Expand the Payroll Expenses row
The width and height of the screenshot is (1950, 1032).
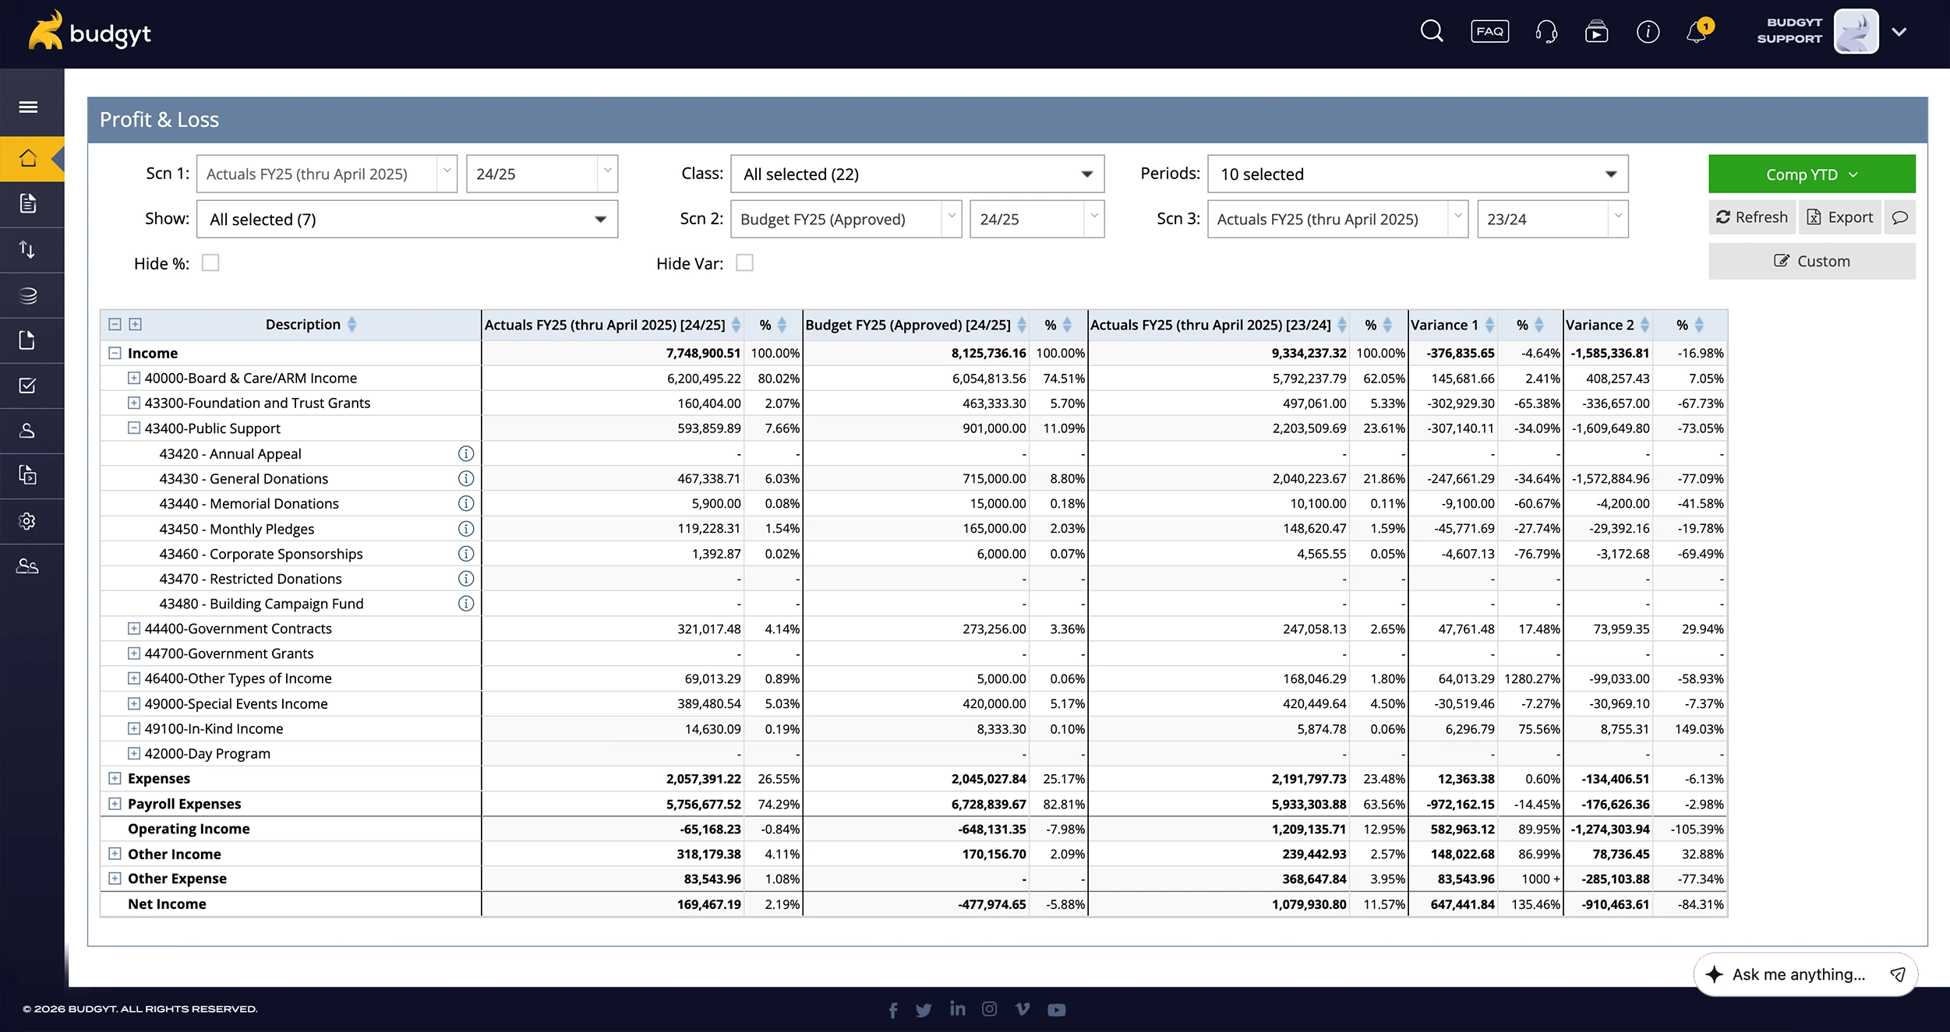coord(115,803)
